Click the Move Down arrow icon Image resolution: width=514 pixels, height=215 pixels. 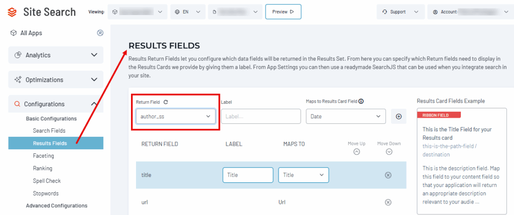(x=389, y=152)
